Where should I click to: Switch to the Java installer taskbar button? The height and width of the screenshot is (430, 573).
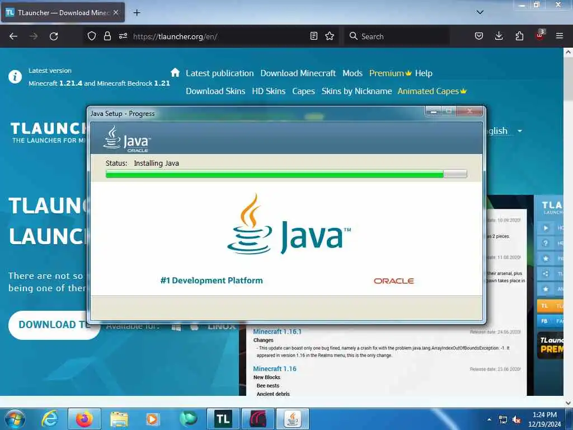(292, 419)
